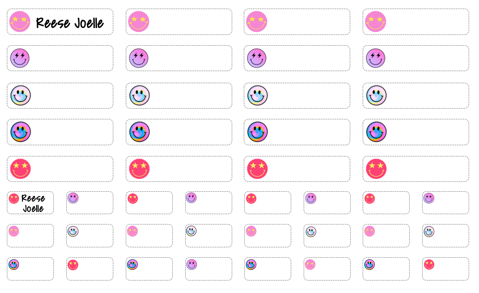Select the large Reese Joelle name text
The width and height of the screenshot is (479, 293).
point(70,22)
